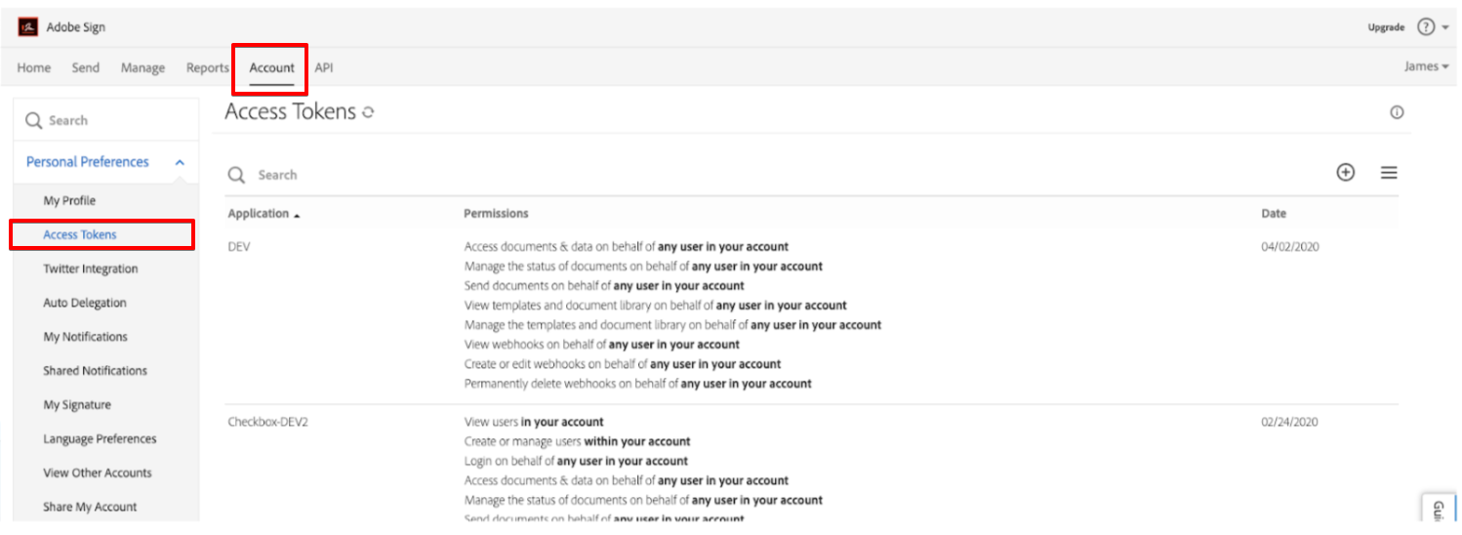Image resolution: width=1462 pixels, height=535 pixels.
Task: Refresh the Access Tokens list icon
Action: [x=368, y=113]
